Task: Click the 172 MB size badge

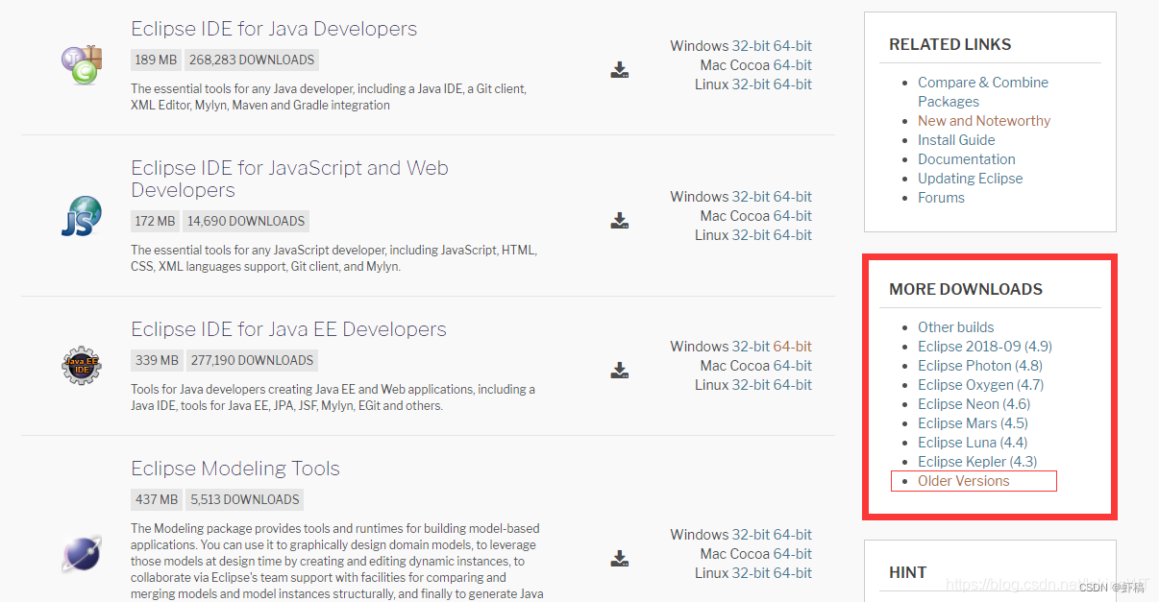Action: coord(155,221)
